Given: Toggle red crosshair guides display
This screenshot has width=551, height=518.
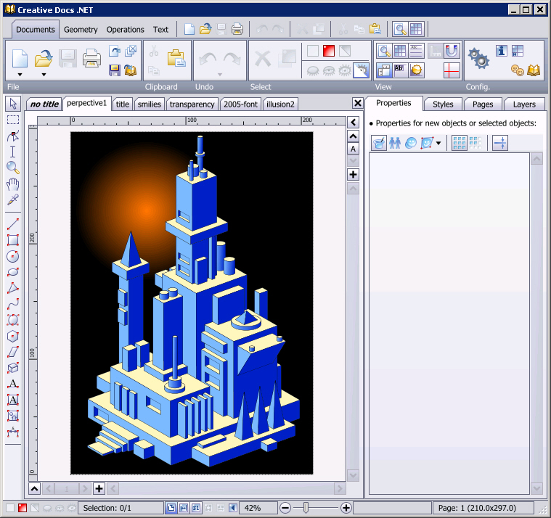Looking at the screenshot, I should (x=452, y=70).
